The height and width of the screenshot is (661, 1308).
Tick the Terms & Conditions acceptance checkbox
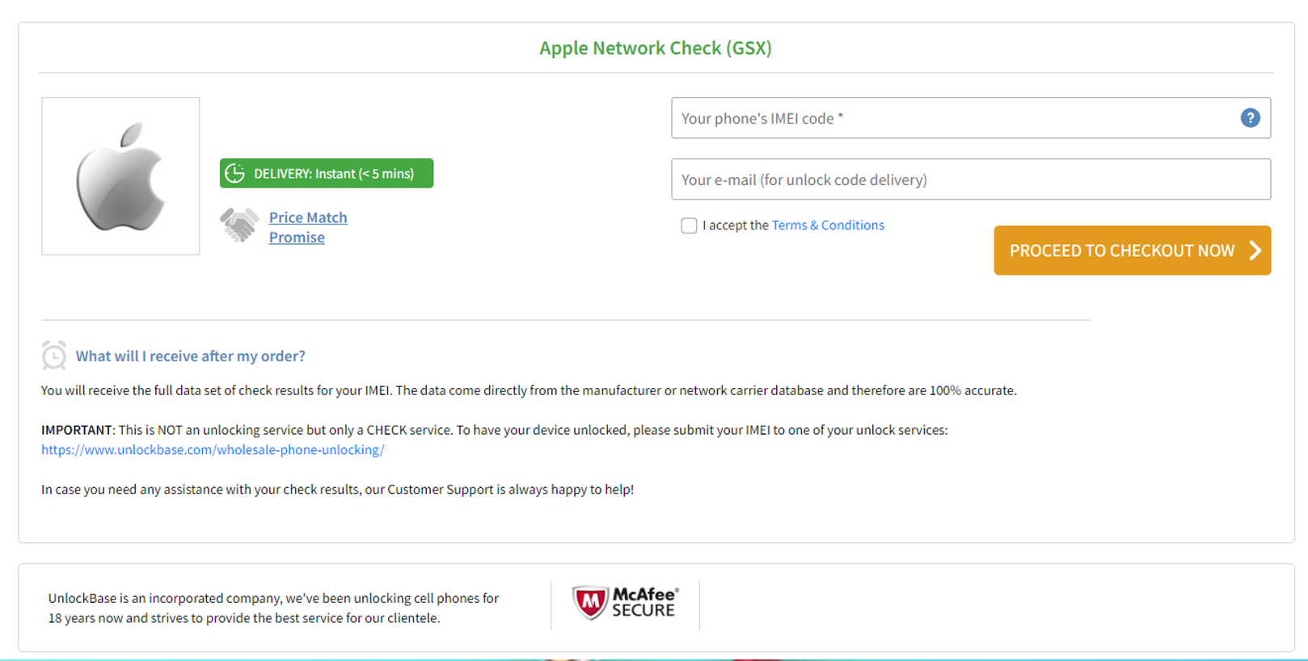coord(689,225)
